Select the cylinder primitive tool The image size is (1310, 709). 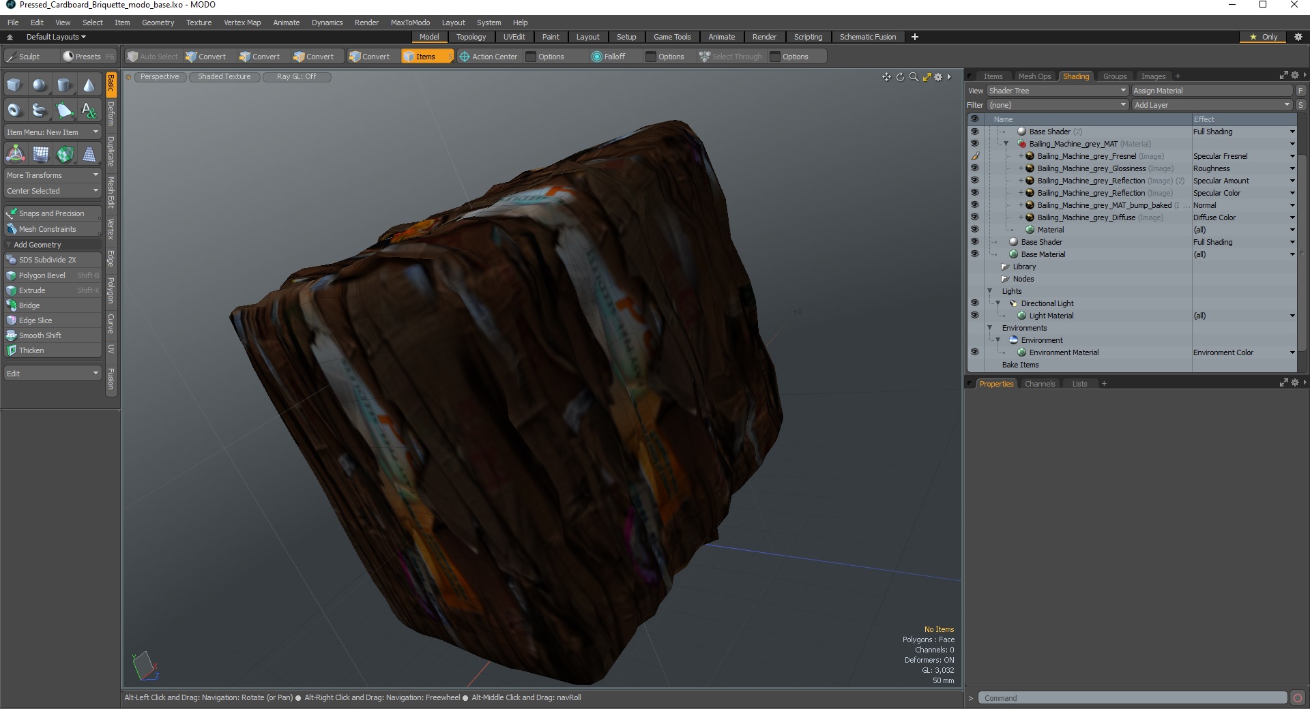pos(64,85)
